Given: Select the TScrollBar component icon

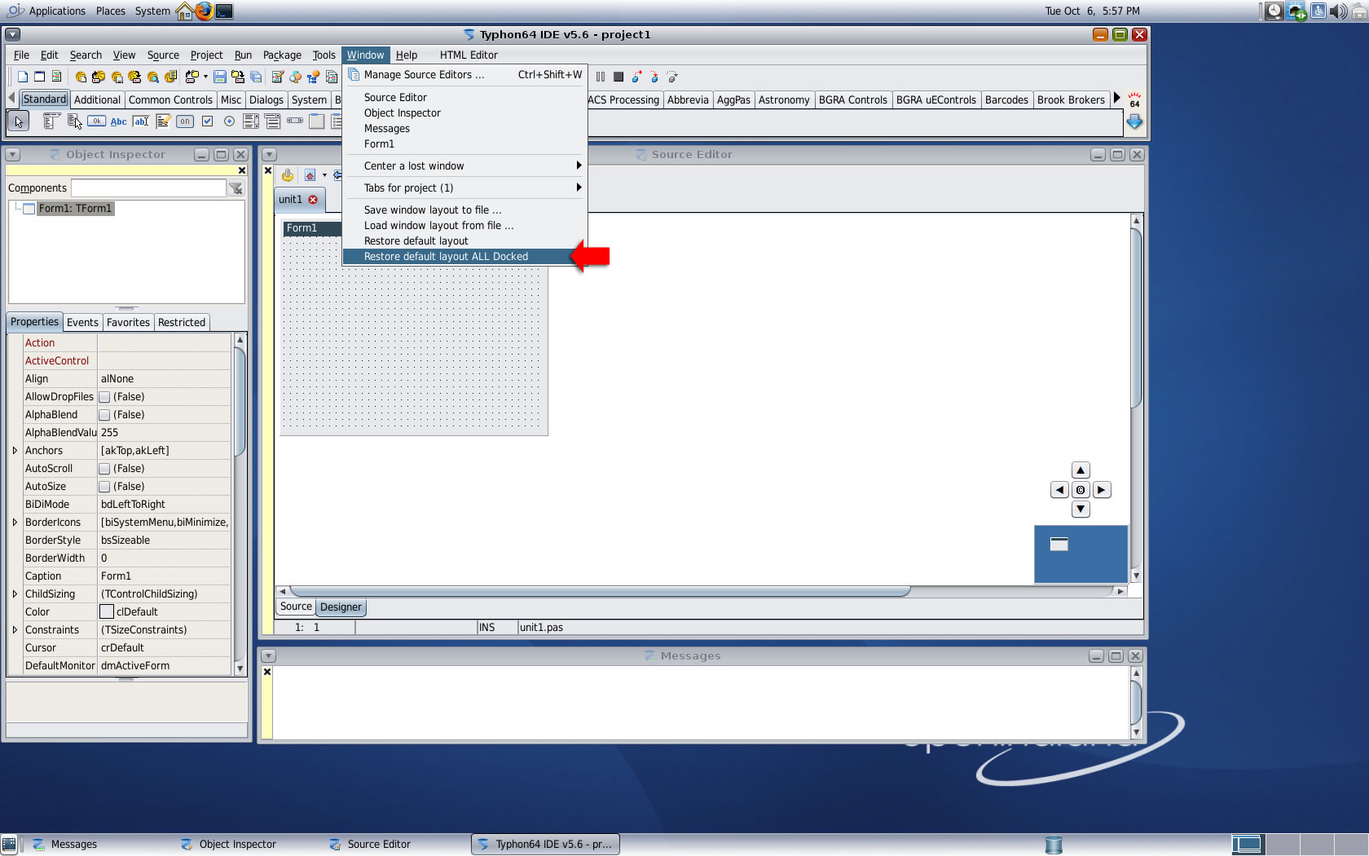Looking at the screenshot, I should pyautogui.click(x=295, y=121).
